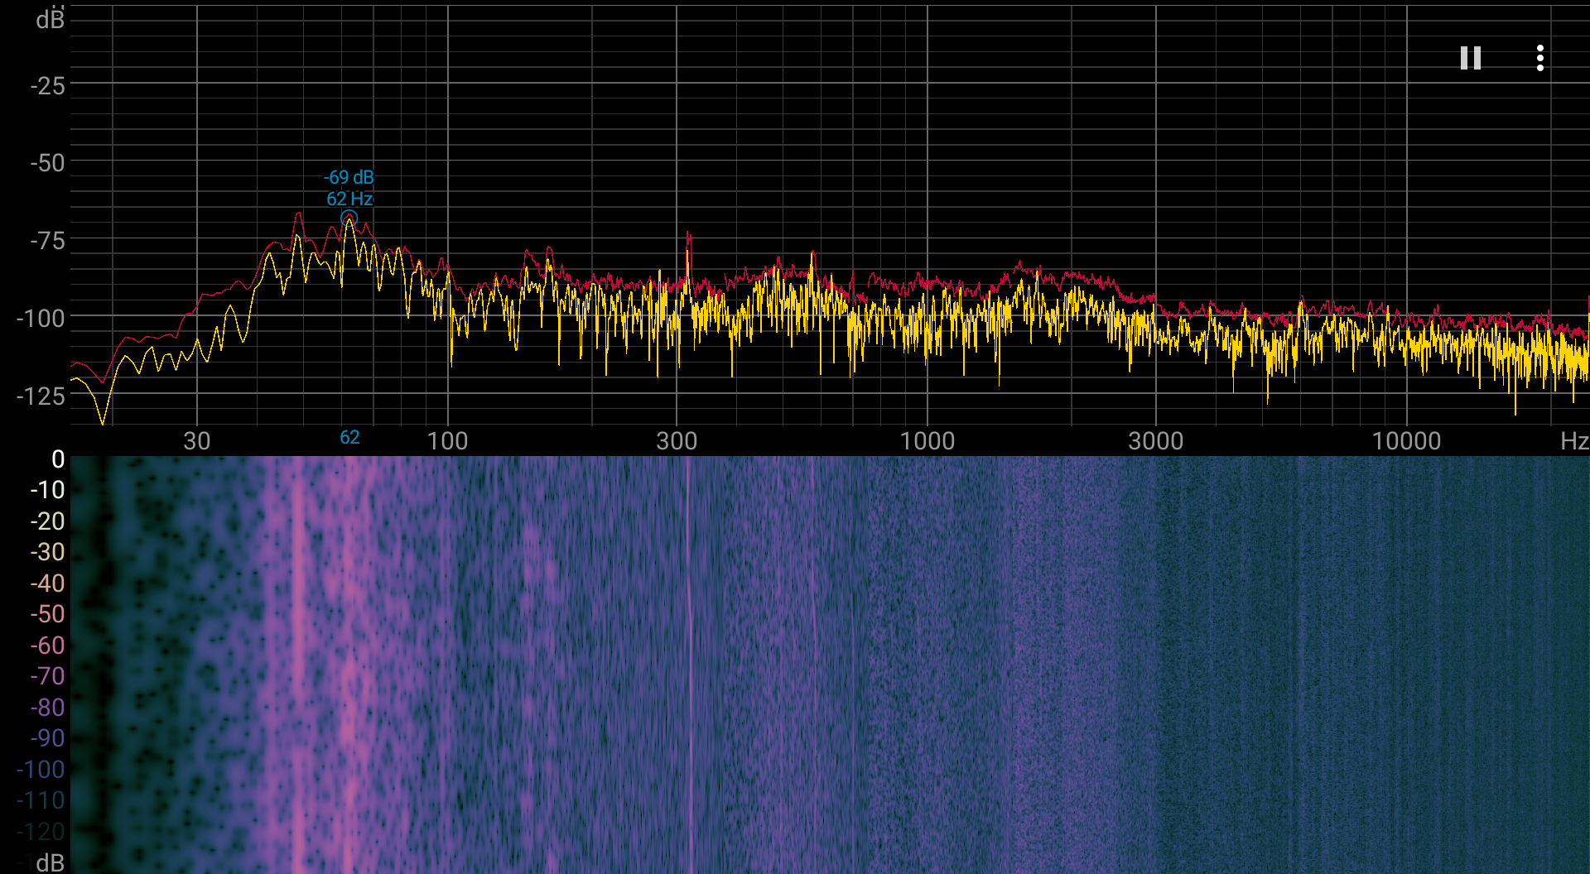Click the '-125' dB axis label
This screenshot has width=1590, height=874.
pos(41,396)
